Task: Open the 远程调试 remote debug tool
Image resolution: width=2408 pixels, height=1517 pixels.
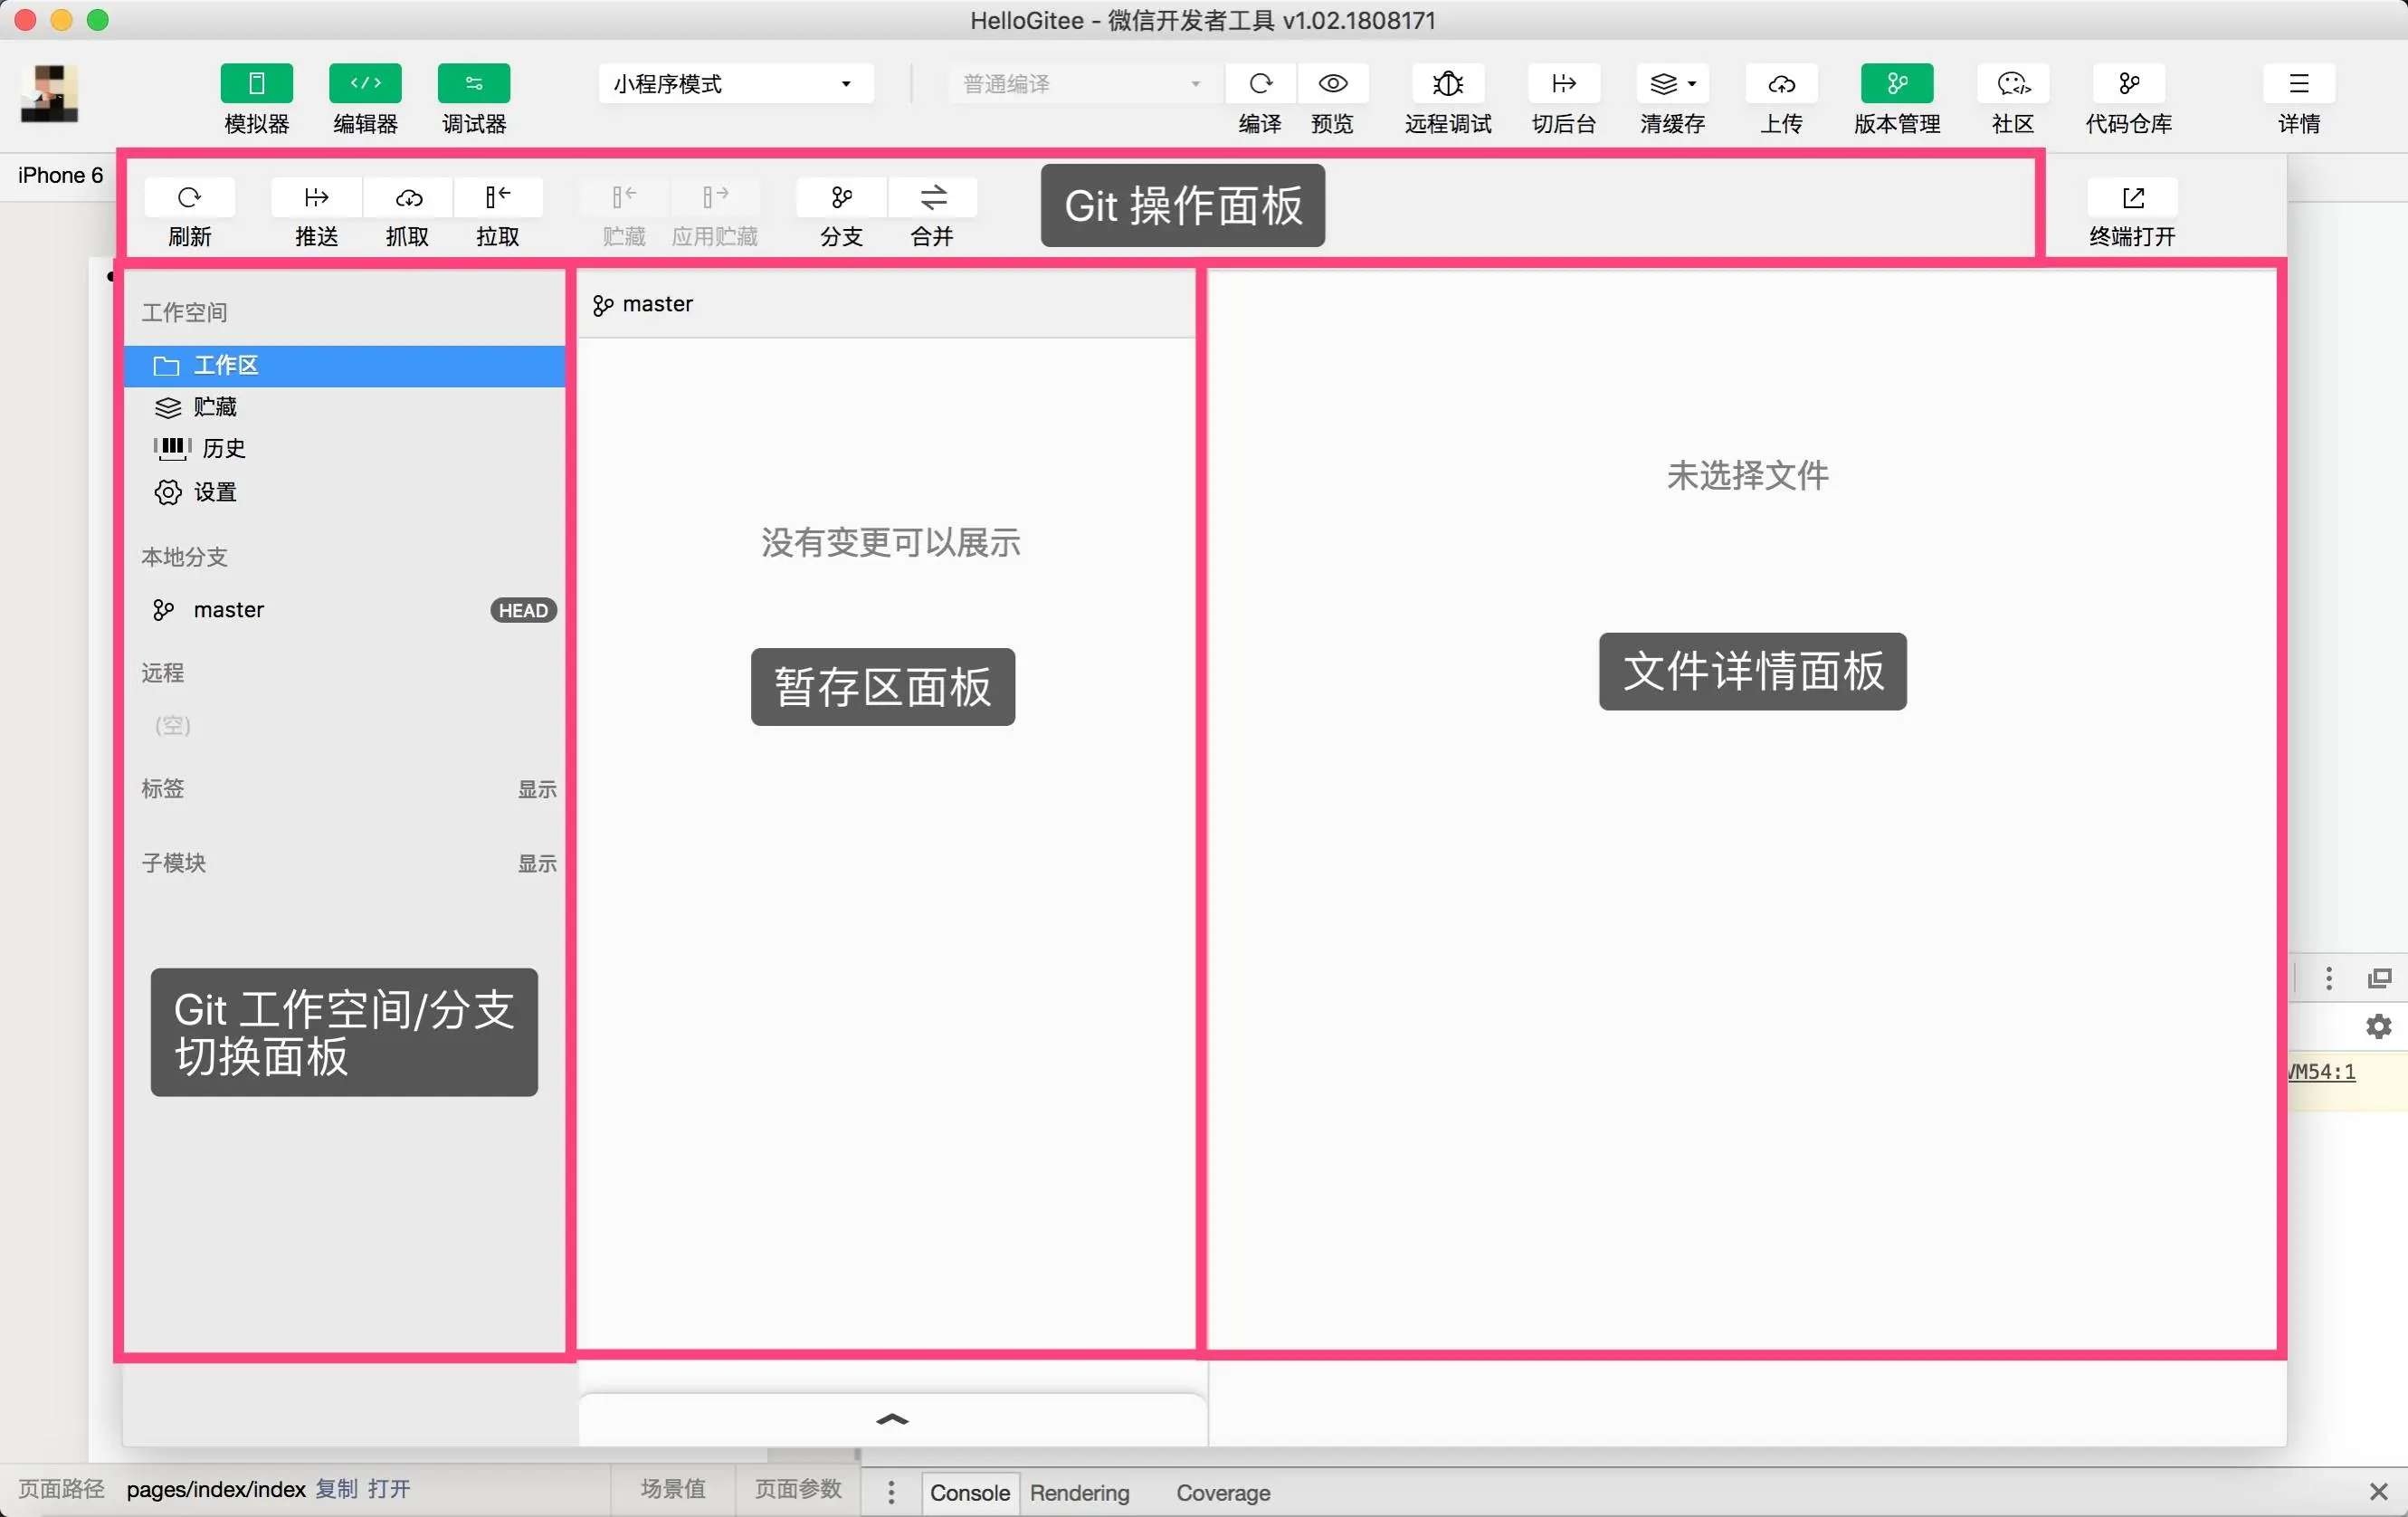Action: click(x=1447, y=84)
